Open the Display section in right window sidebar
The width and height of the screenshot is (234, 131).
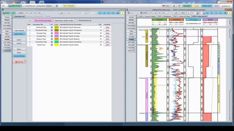click(x=131, y=39)
